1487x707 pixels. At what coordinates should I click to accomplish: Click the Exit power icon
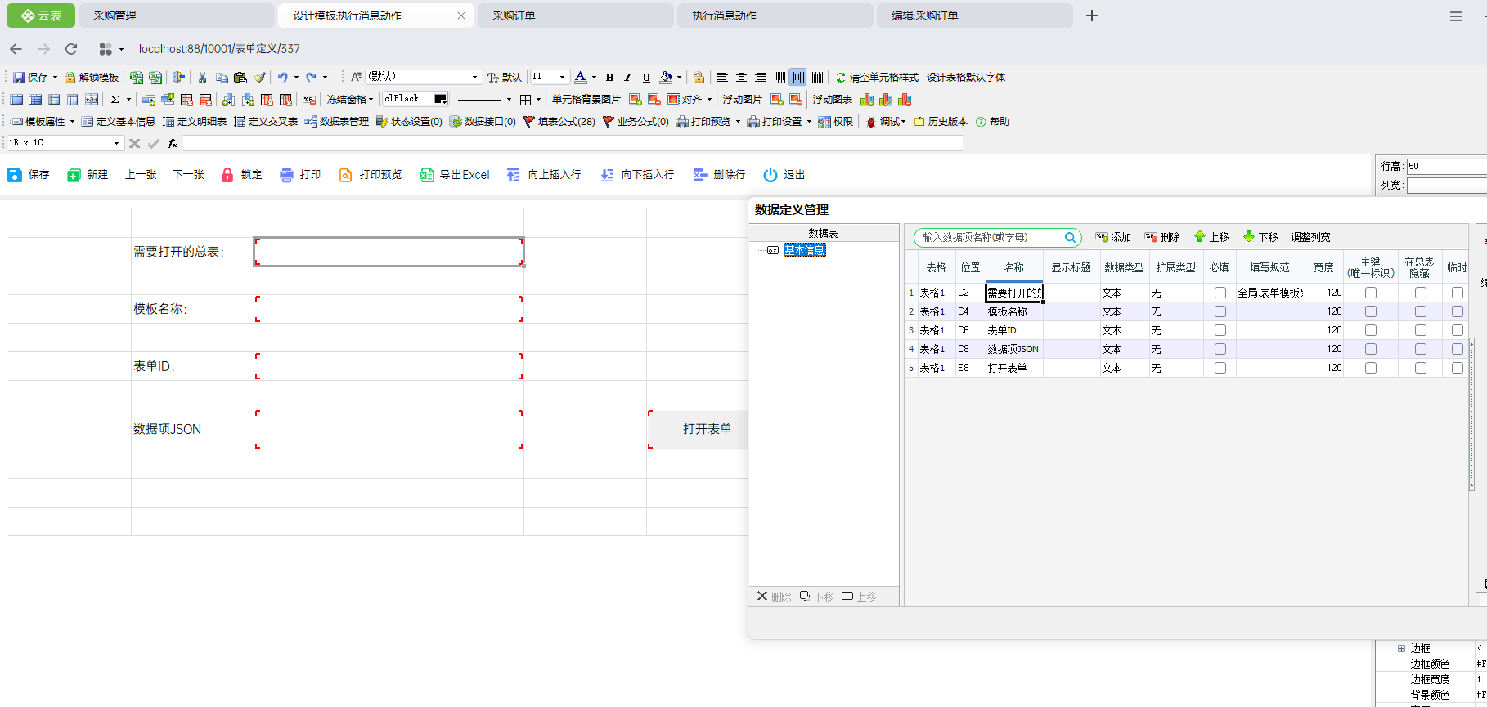pyautogui.click(x=770, y=175)
